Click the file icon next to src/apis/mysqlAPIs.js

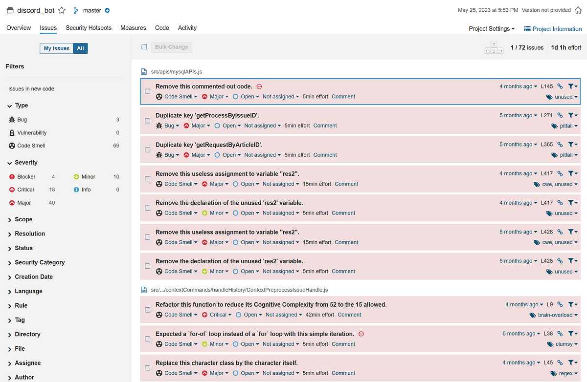tap(144, 72)
